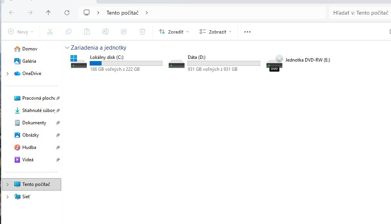Click the Paste clipboard icon
The height and width of the screenshot is (224, 391).
pos(87,32)
